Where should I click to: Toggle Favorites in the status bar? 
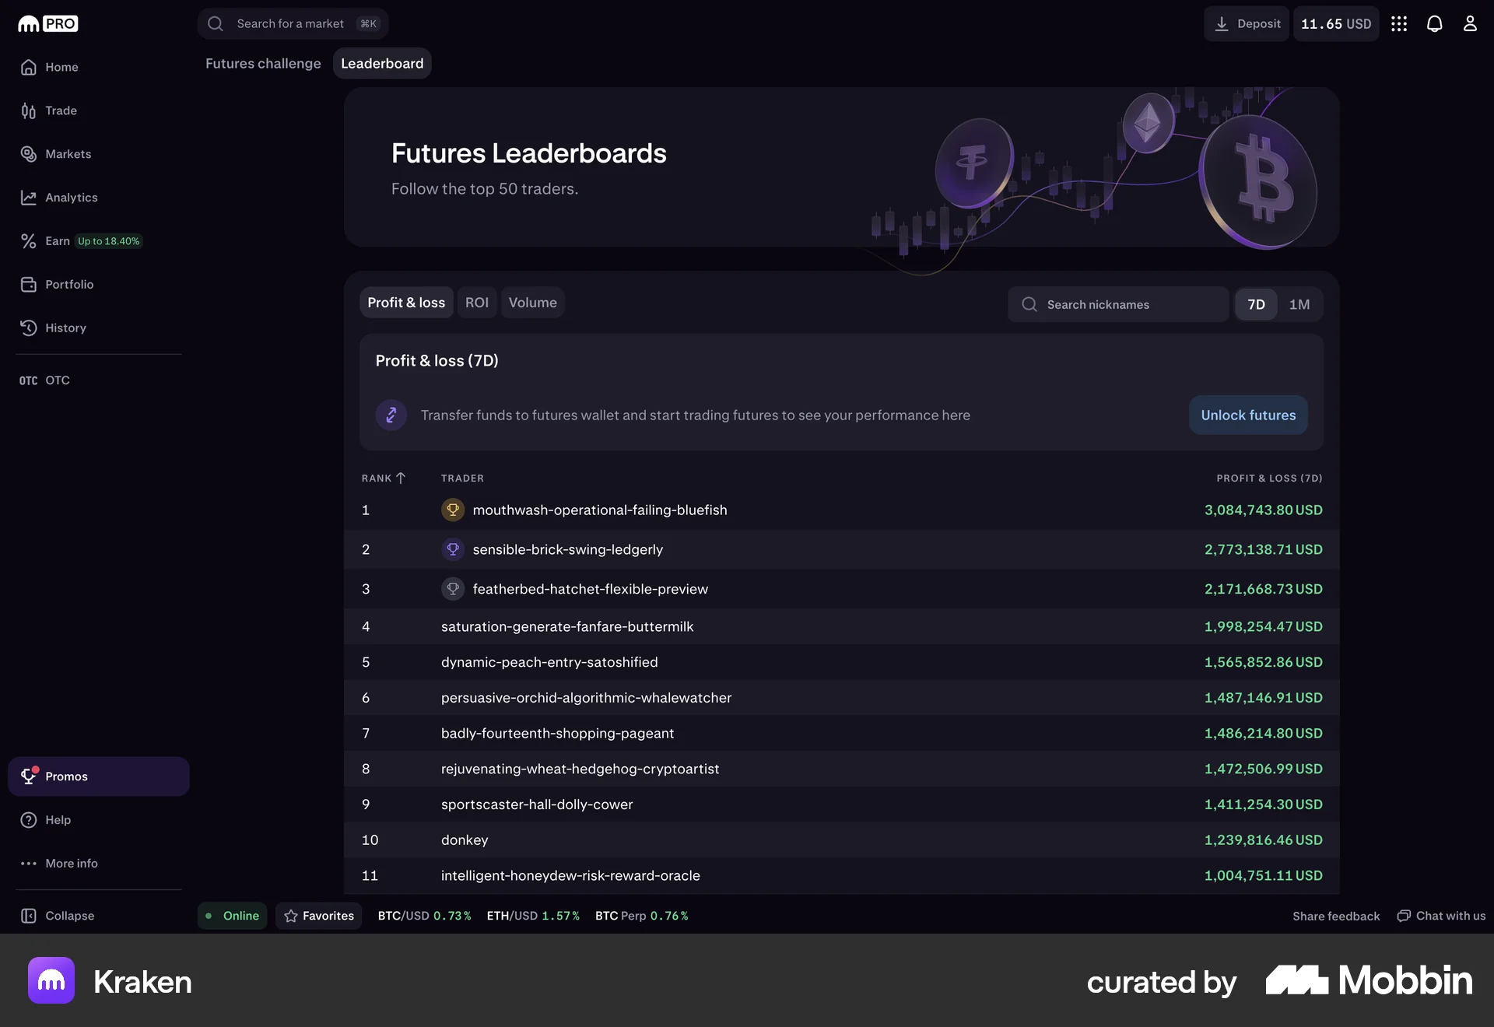(318, 916)
